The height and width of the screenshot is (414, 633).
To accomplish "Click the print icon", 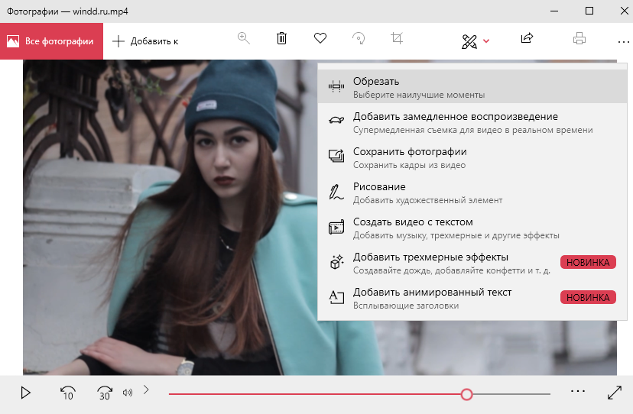I will point(579,38).
